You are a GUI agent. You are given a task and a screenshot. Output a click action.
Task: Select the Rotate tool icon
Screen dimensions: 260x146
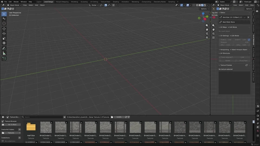click(x=4, y=34)
